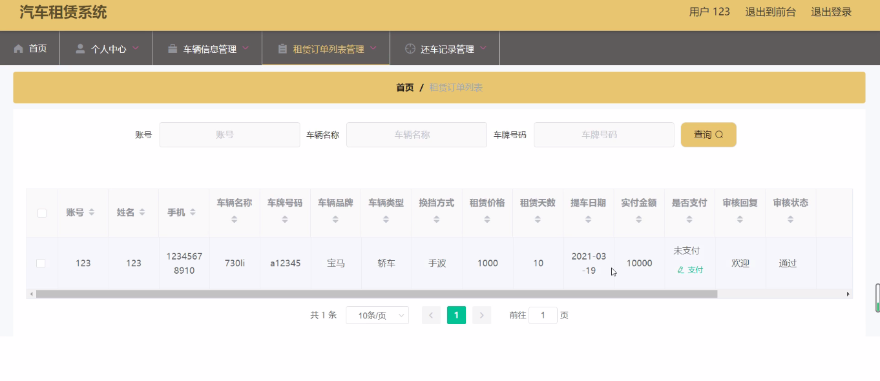This screenshot has width=880, height=381.
Task: Click the clipboard icon beside 租赁订单列表管理
Action: click(x=282, y=49)
